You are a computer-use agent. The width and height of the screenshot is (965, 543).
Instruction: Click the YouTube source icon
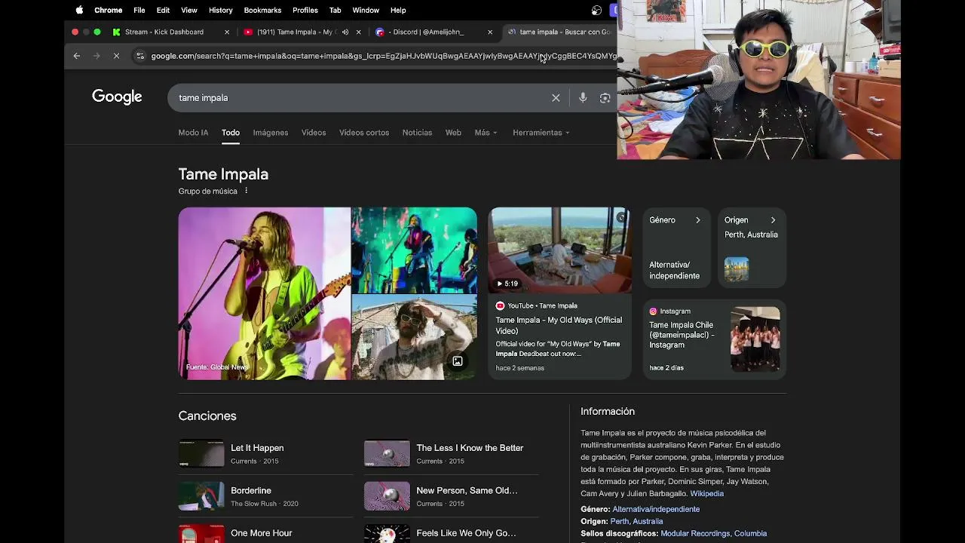click(x=500, y=305)
